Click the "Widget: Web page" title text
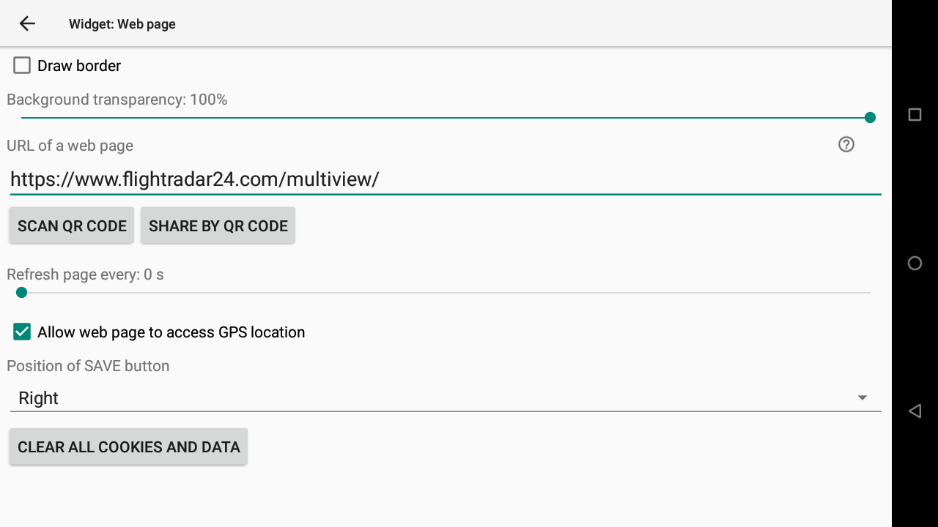The image size is (938, 527). point(122,24)
